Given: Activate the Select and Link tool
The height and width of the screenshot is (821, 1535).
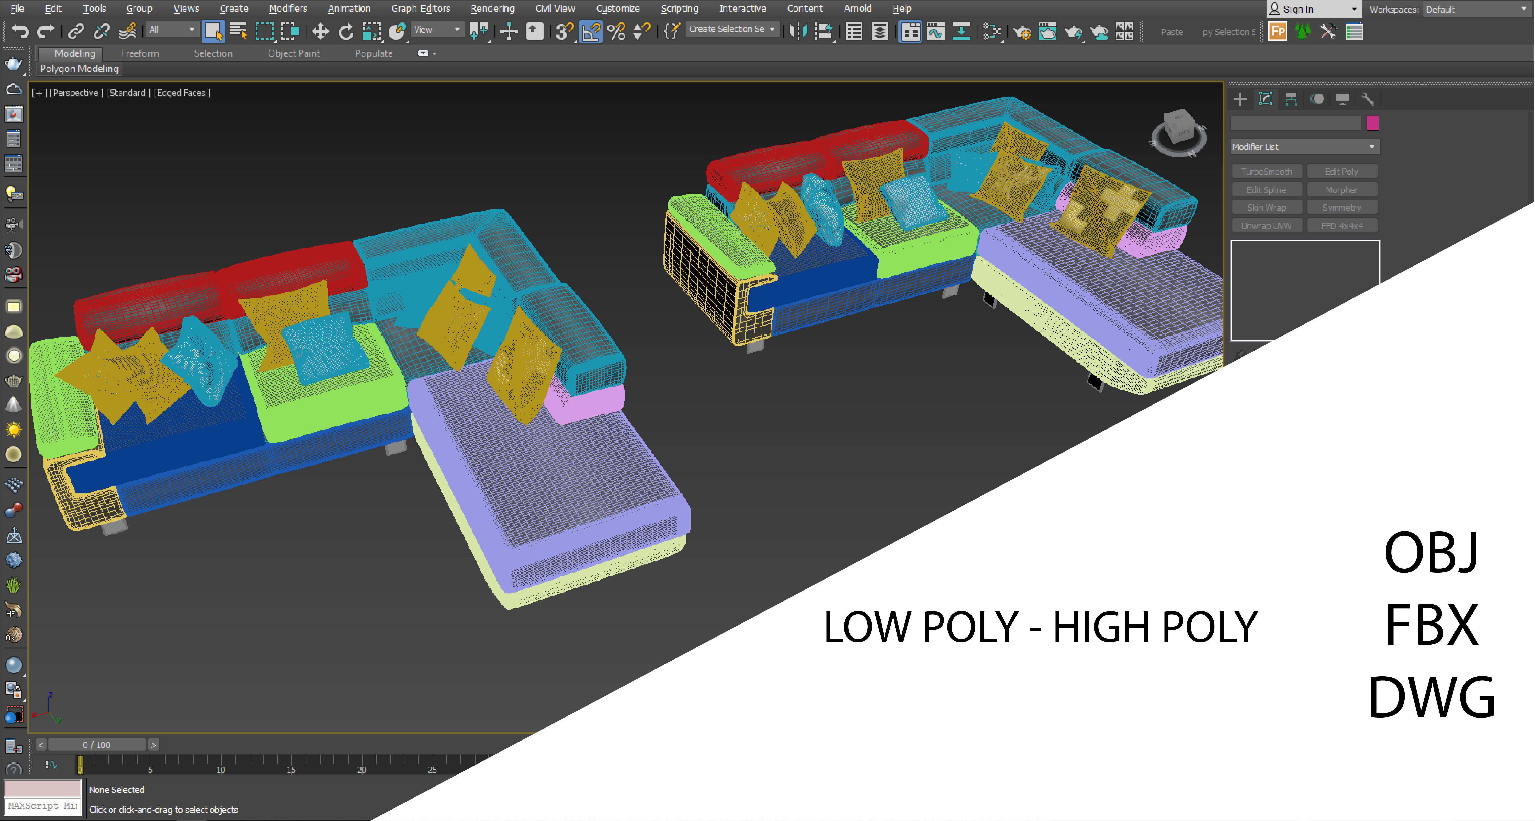Looking at the screenshot, I should tap(76, 31).
